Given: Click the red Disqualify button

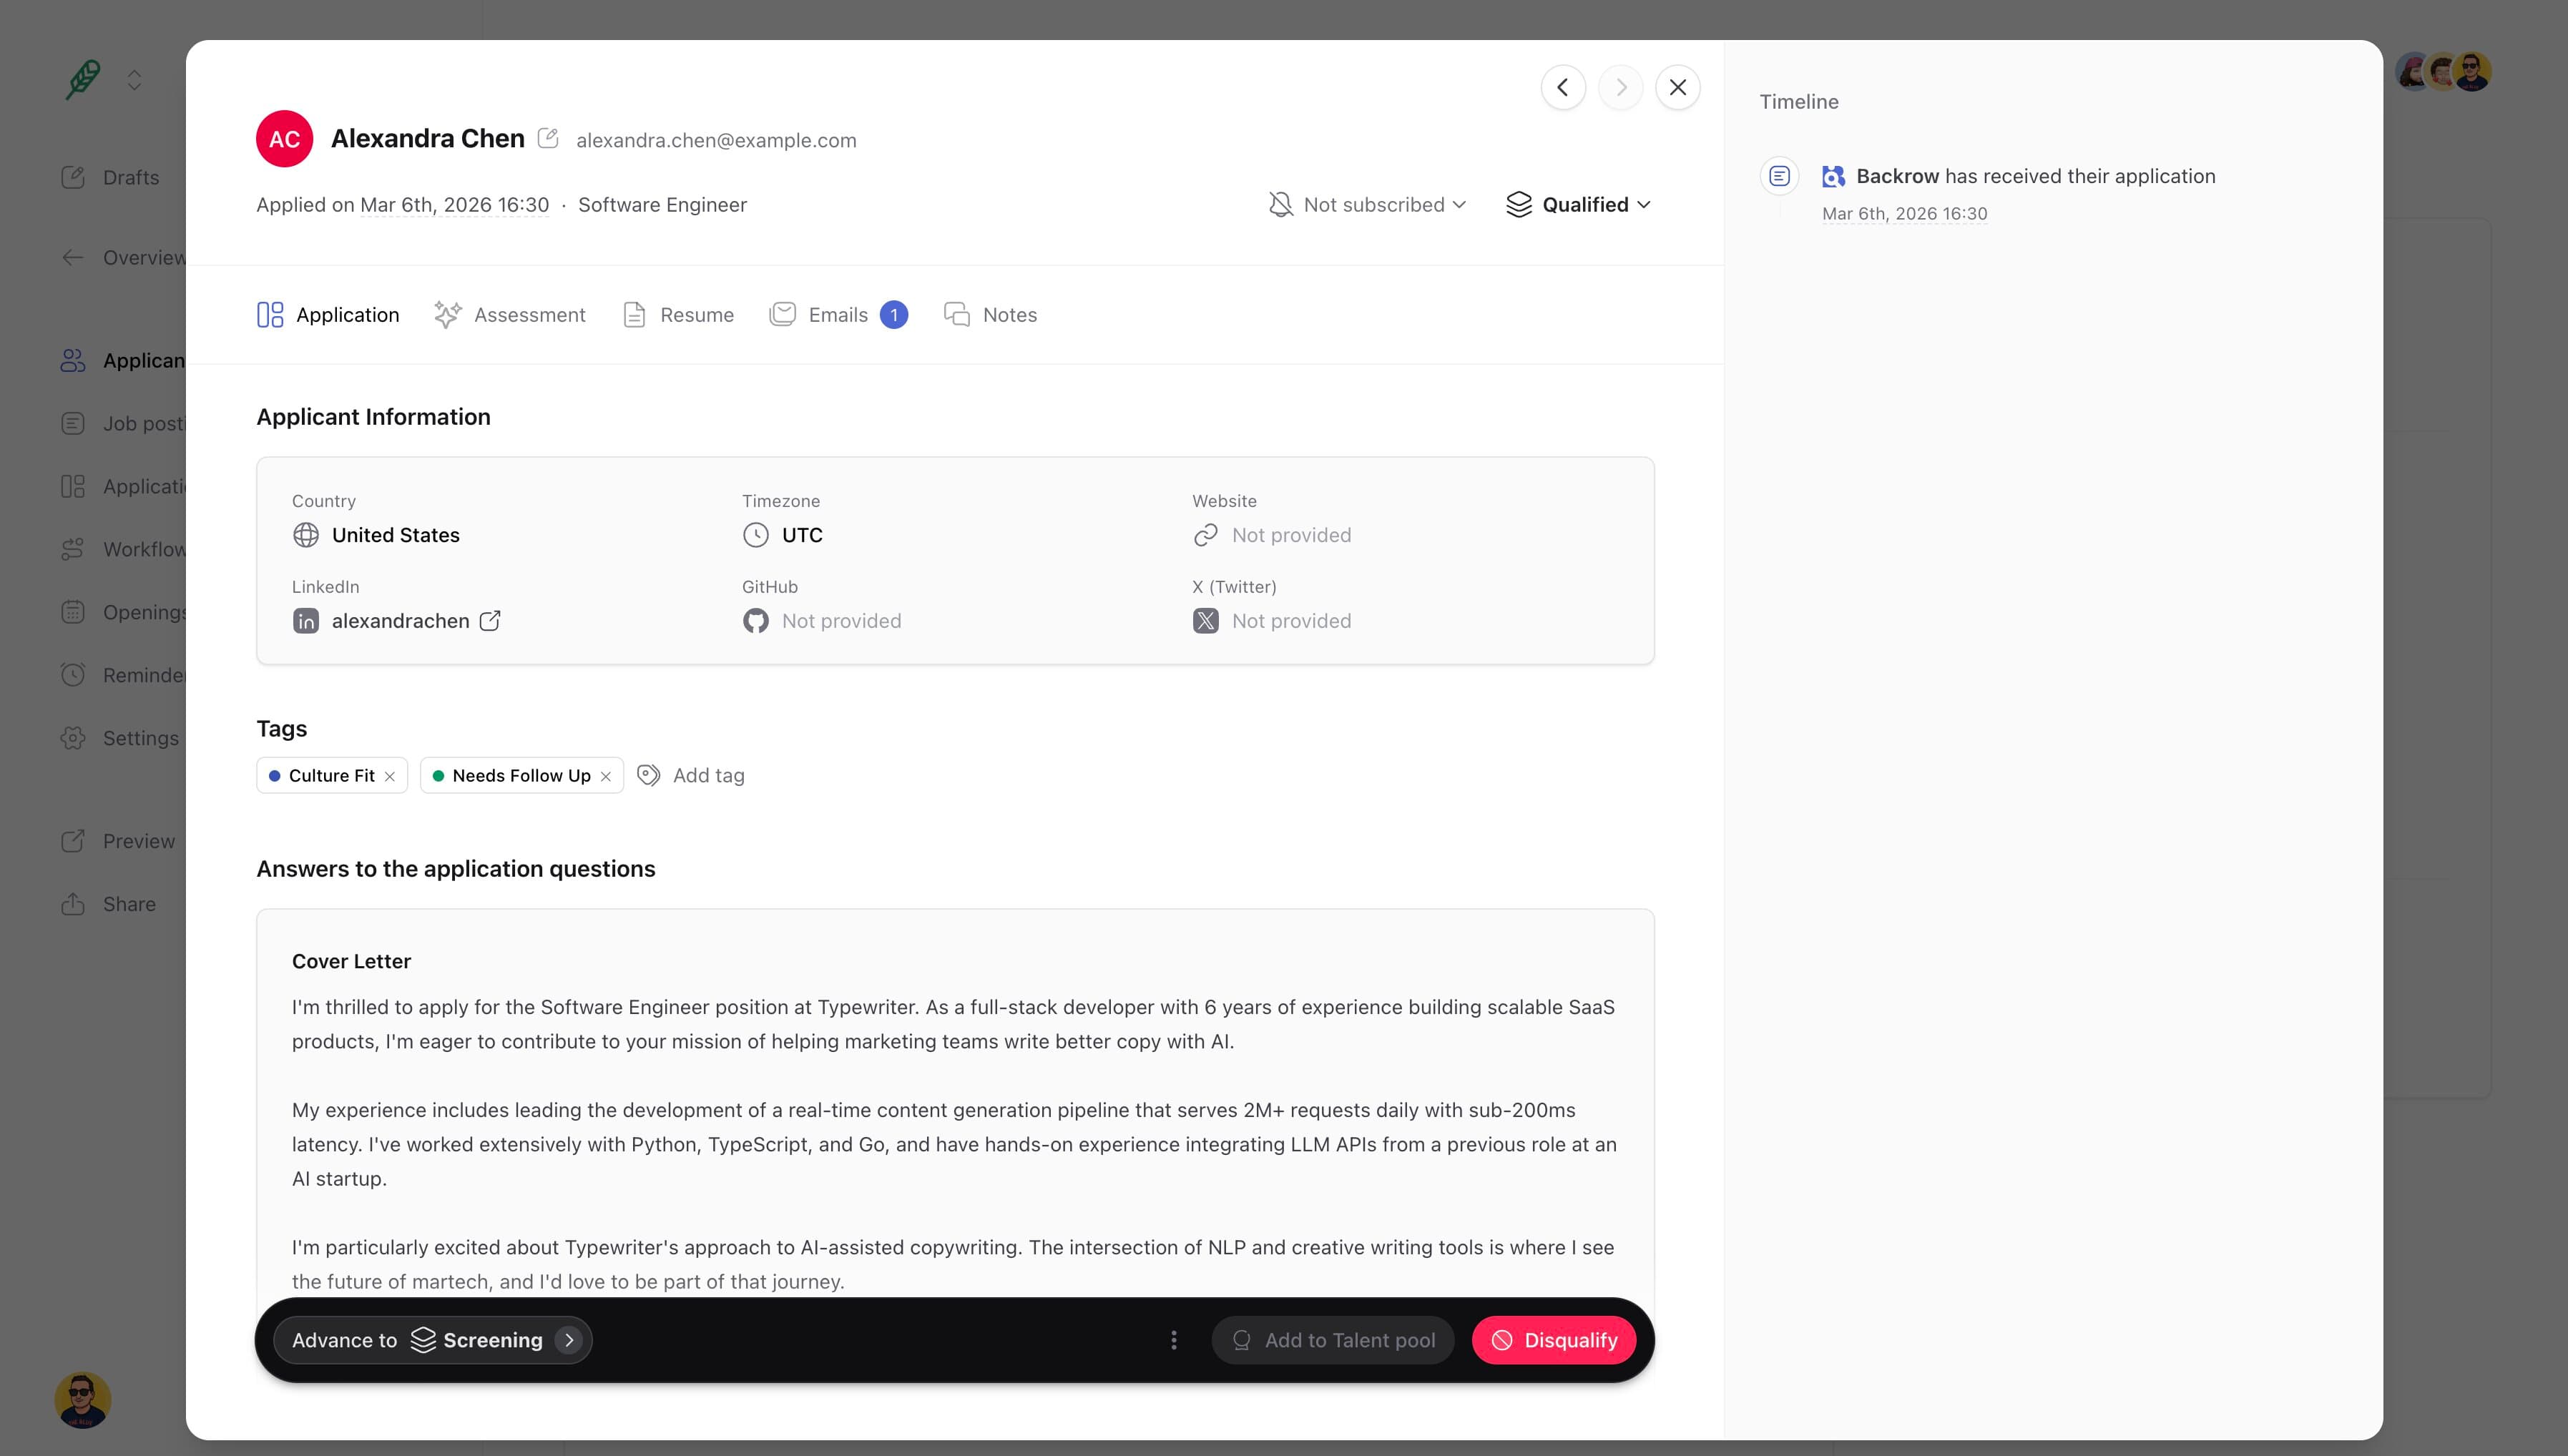Looking at the screenshot, I should click(x=1554, y=1340).
